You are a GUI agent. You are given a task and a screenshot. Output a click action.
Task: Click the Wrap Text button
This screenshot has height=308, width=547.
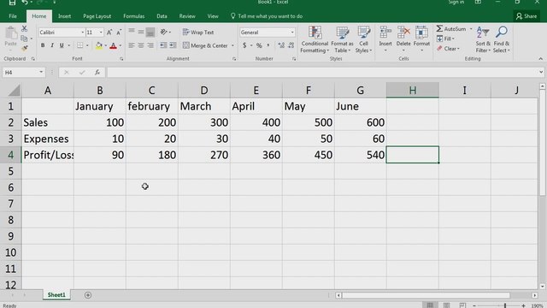point(198,33)
